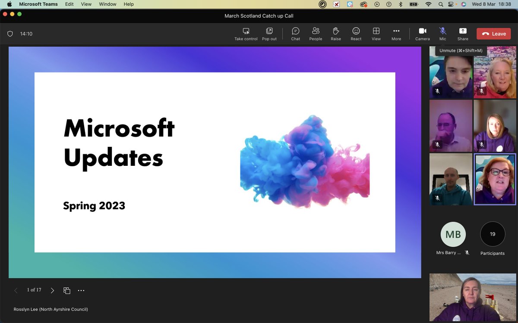Open the Chat panel
This screenshot has height=323, width=518.
pyautogui.click(x=295, y=34)
